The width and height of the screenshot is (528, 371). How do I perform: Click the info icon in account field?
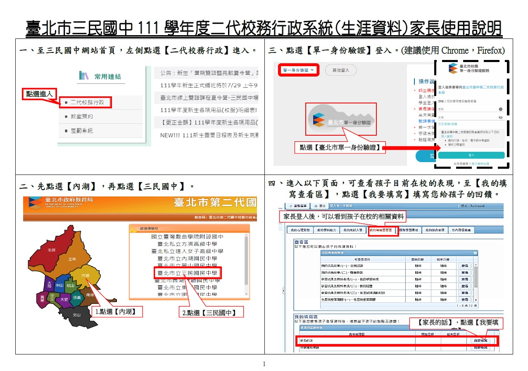[500, 109]
